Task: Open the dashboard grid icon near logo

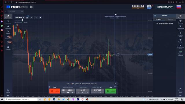Action: (x=31, y=7)
